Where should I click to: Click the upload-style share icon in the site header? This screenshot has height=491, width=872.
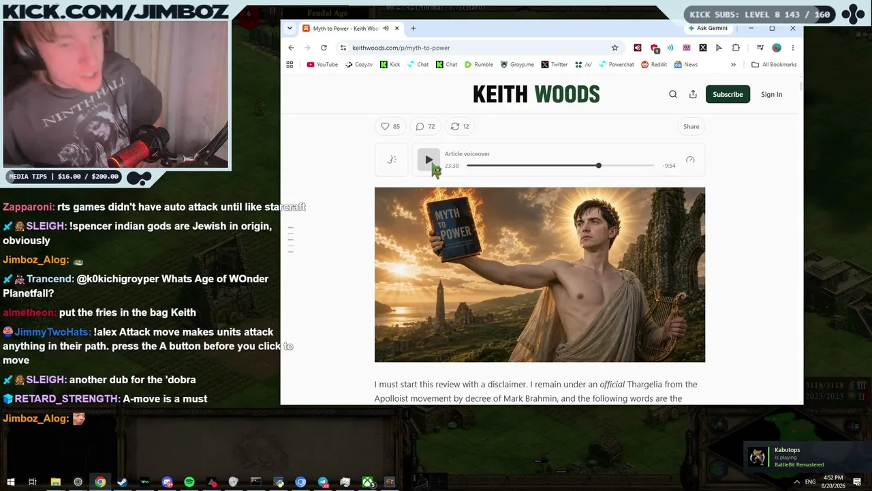(693, 94)
